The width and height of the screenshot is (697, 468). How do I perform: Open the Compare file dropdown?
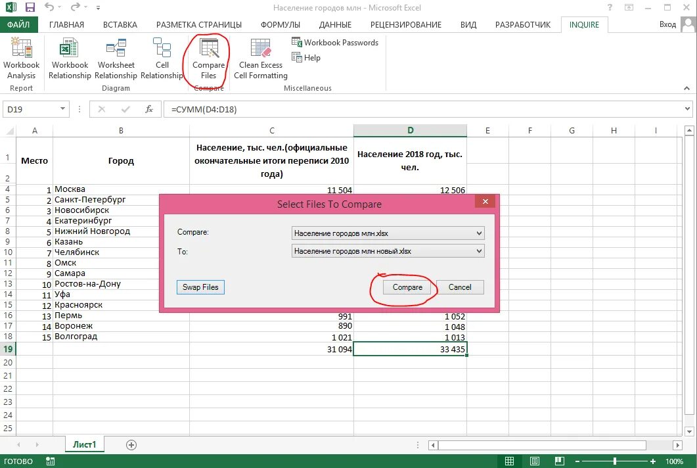pos(479,233)
